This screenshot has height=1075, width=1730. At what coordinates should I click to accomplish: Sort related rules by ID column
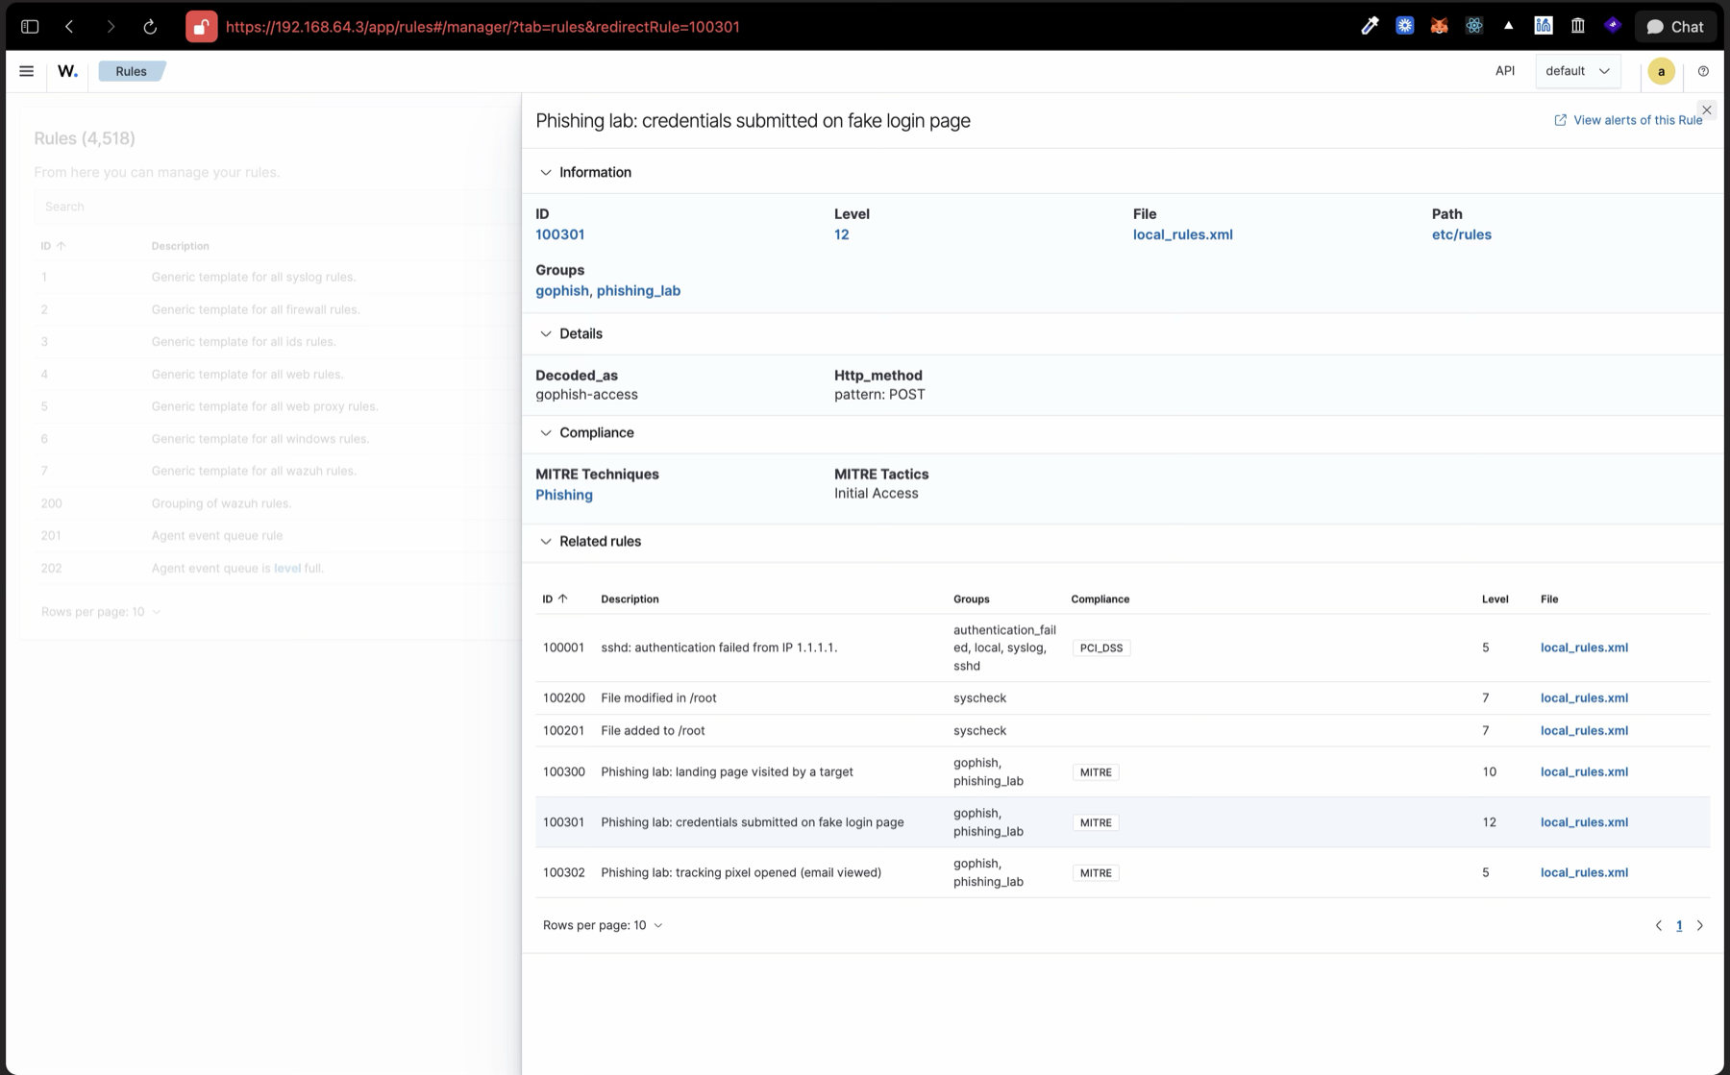[x=556, y=599]
